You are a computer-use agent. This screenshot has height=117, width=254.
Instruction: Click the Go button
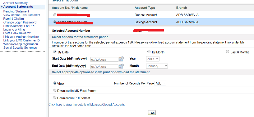(152, 113)
